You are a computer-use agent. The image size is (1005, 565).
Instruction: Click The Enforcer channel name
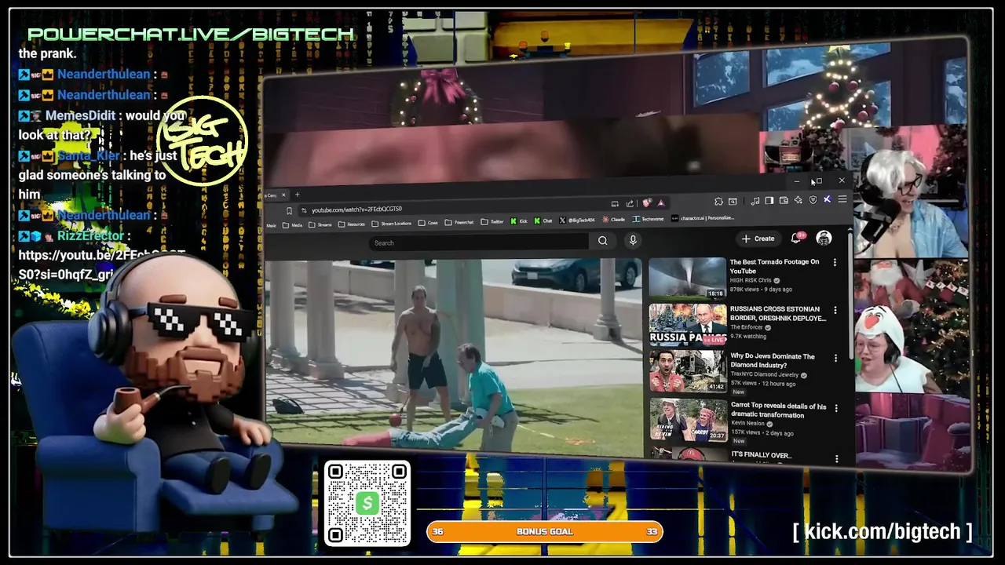[747, 327]
